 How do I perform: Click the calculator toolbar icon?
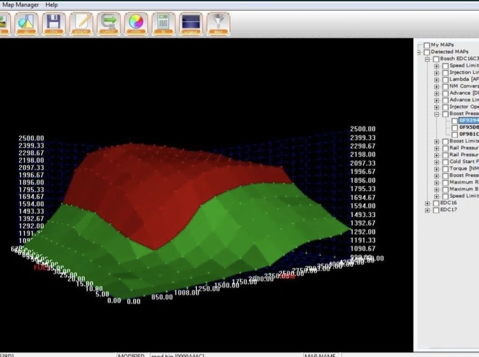point(163,24)
